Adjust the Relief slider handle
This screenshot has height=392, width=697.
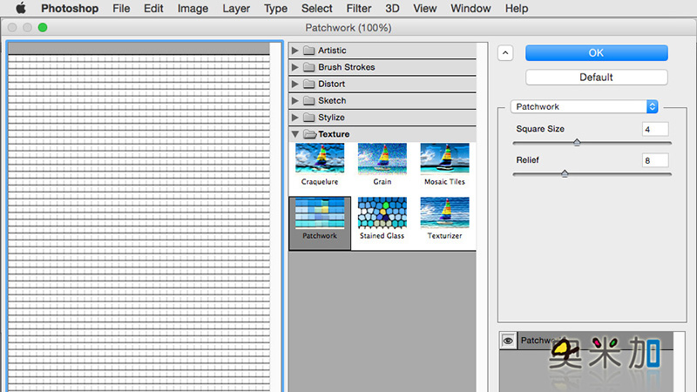tap(565, 173)
